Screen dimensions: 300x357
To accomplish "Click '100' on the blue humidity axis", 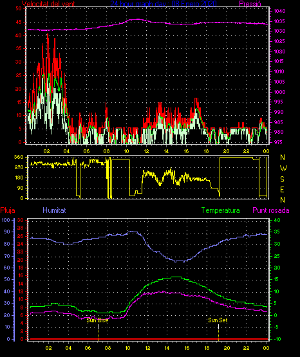I will pyautogui.click(x=6, y=220).
